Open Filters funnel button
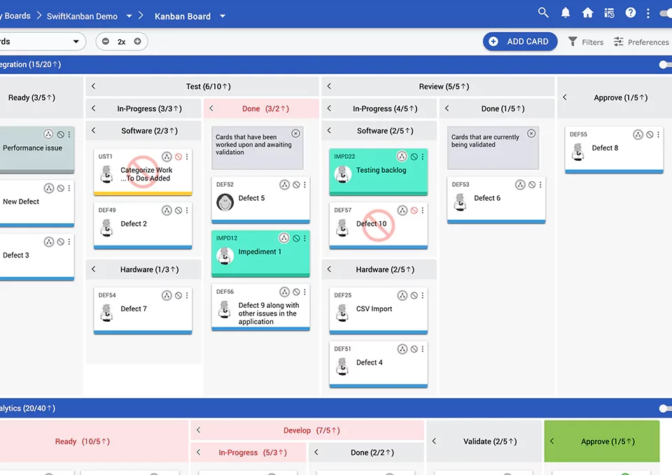 [x=585, y=42]
